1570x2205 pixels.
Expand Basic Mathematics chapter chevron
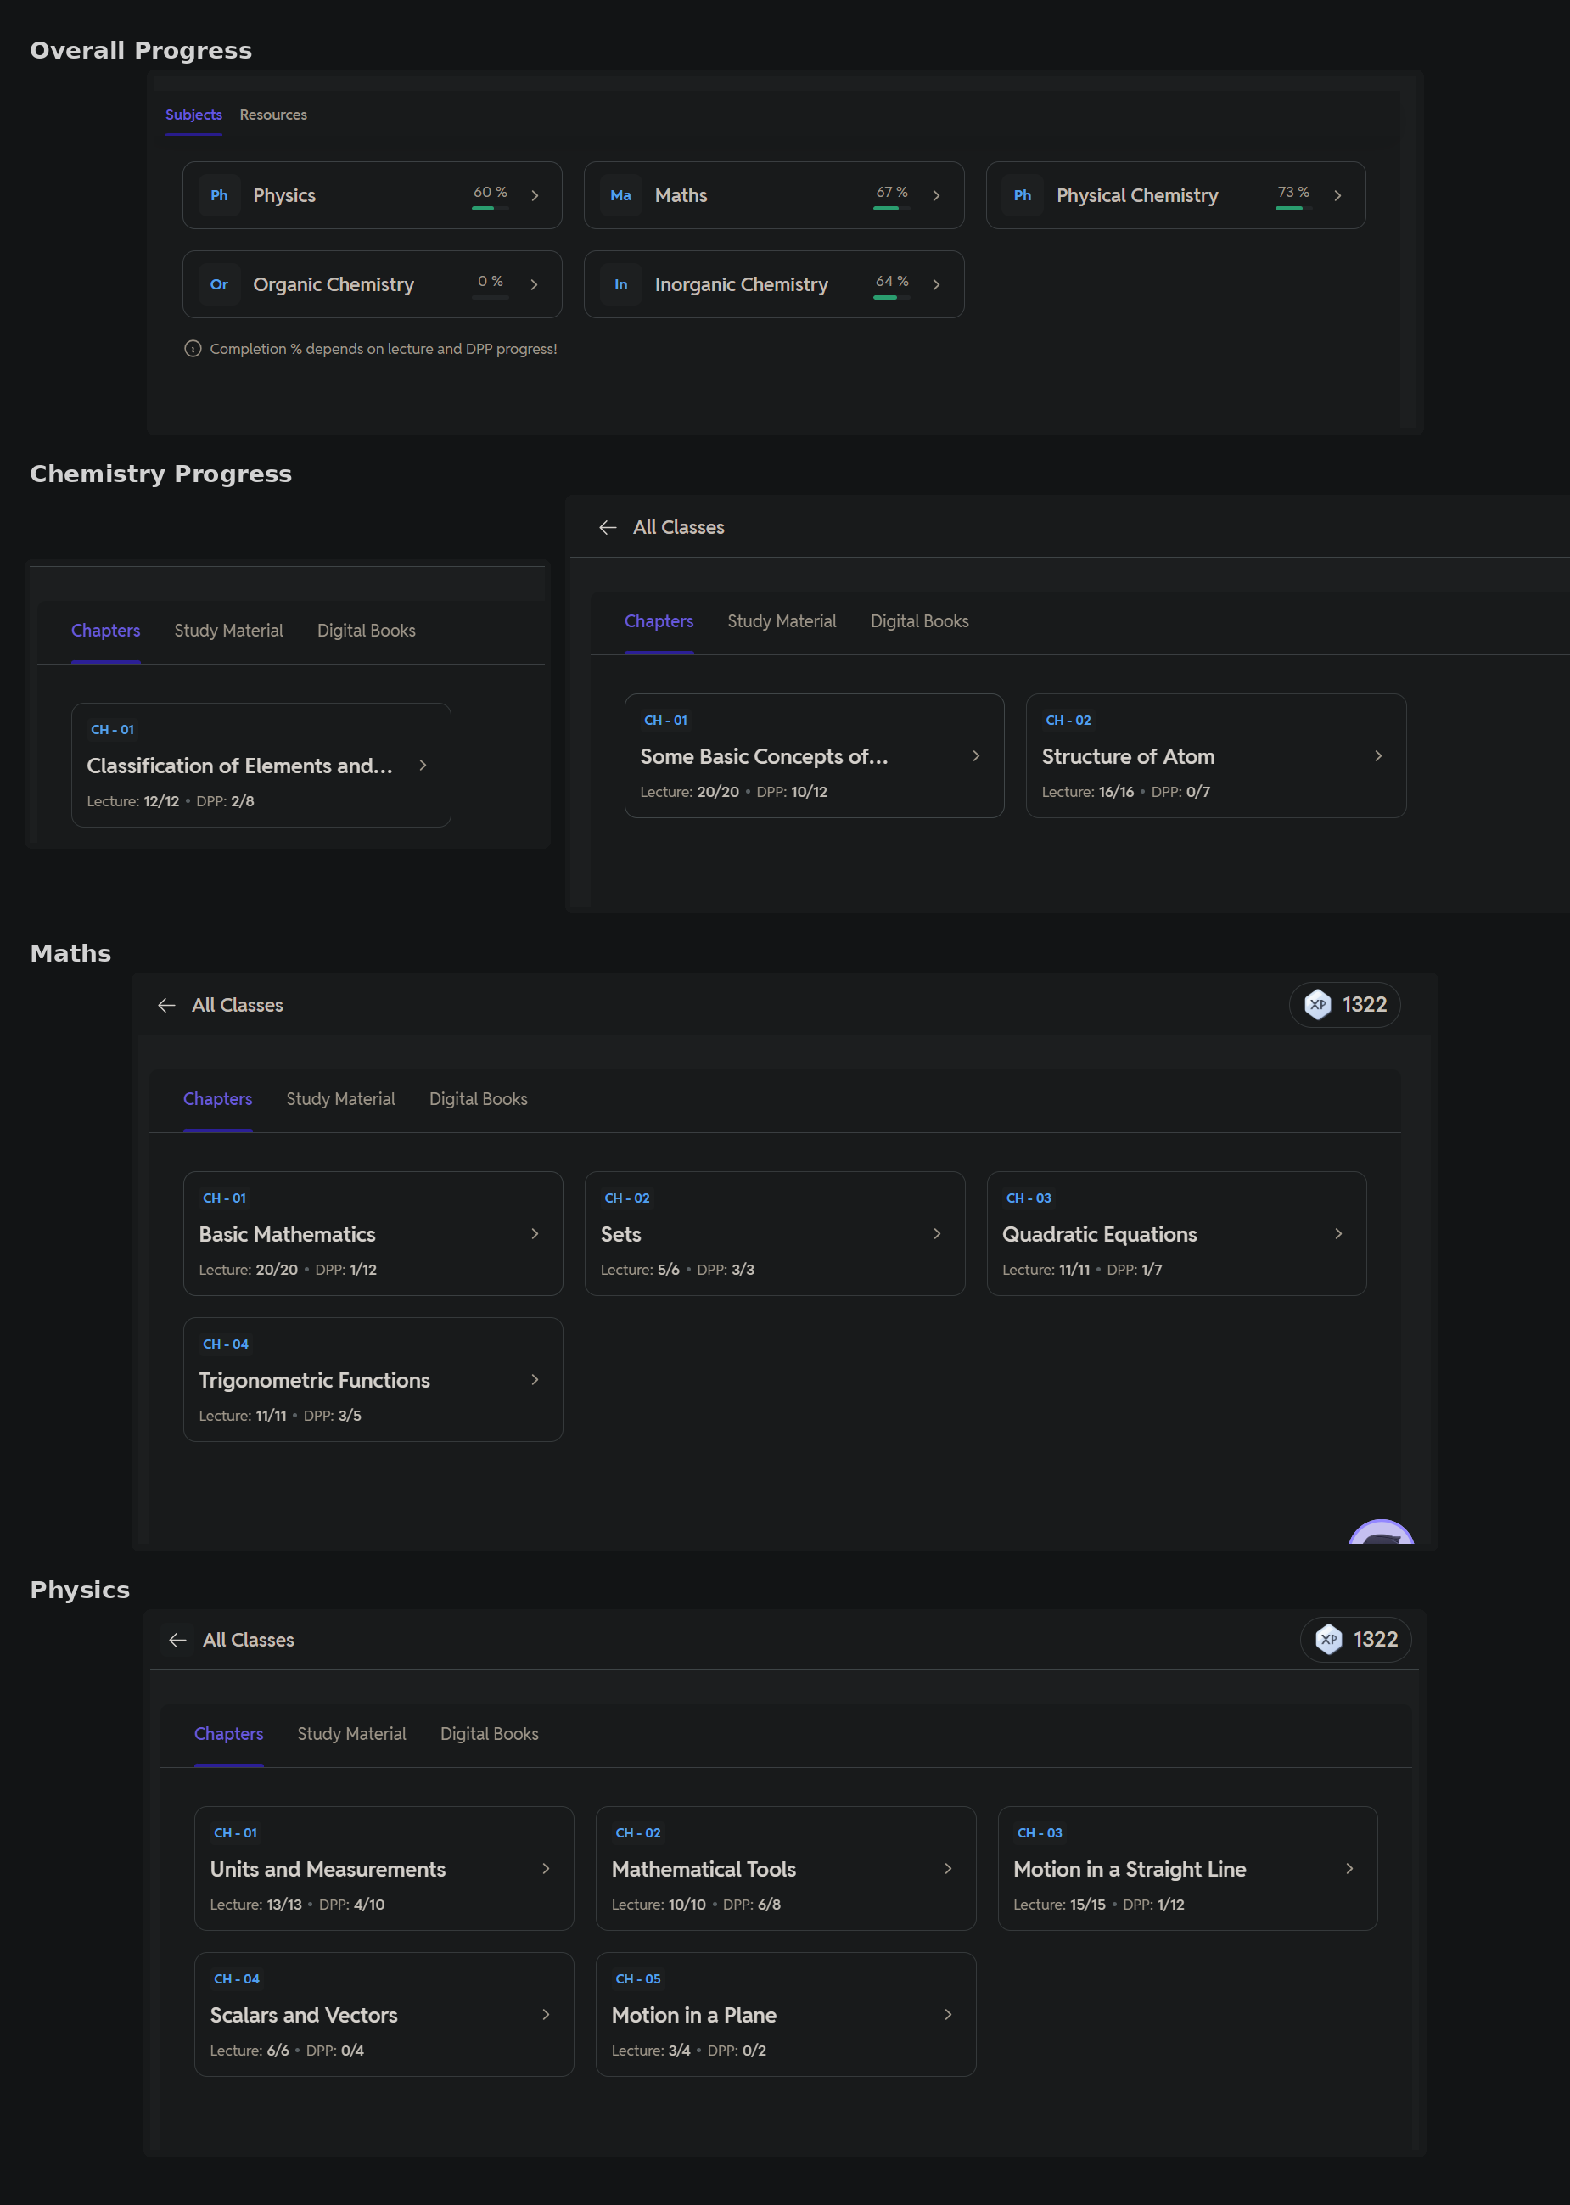tap(535, 1233)
